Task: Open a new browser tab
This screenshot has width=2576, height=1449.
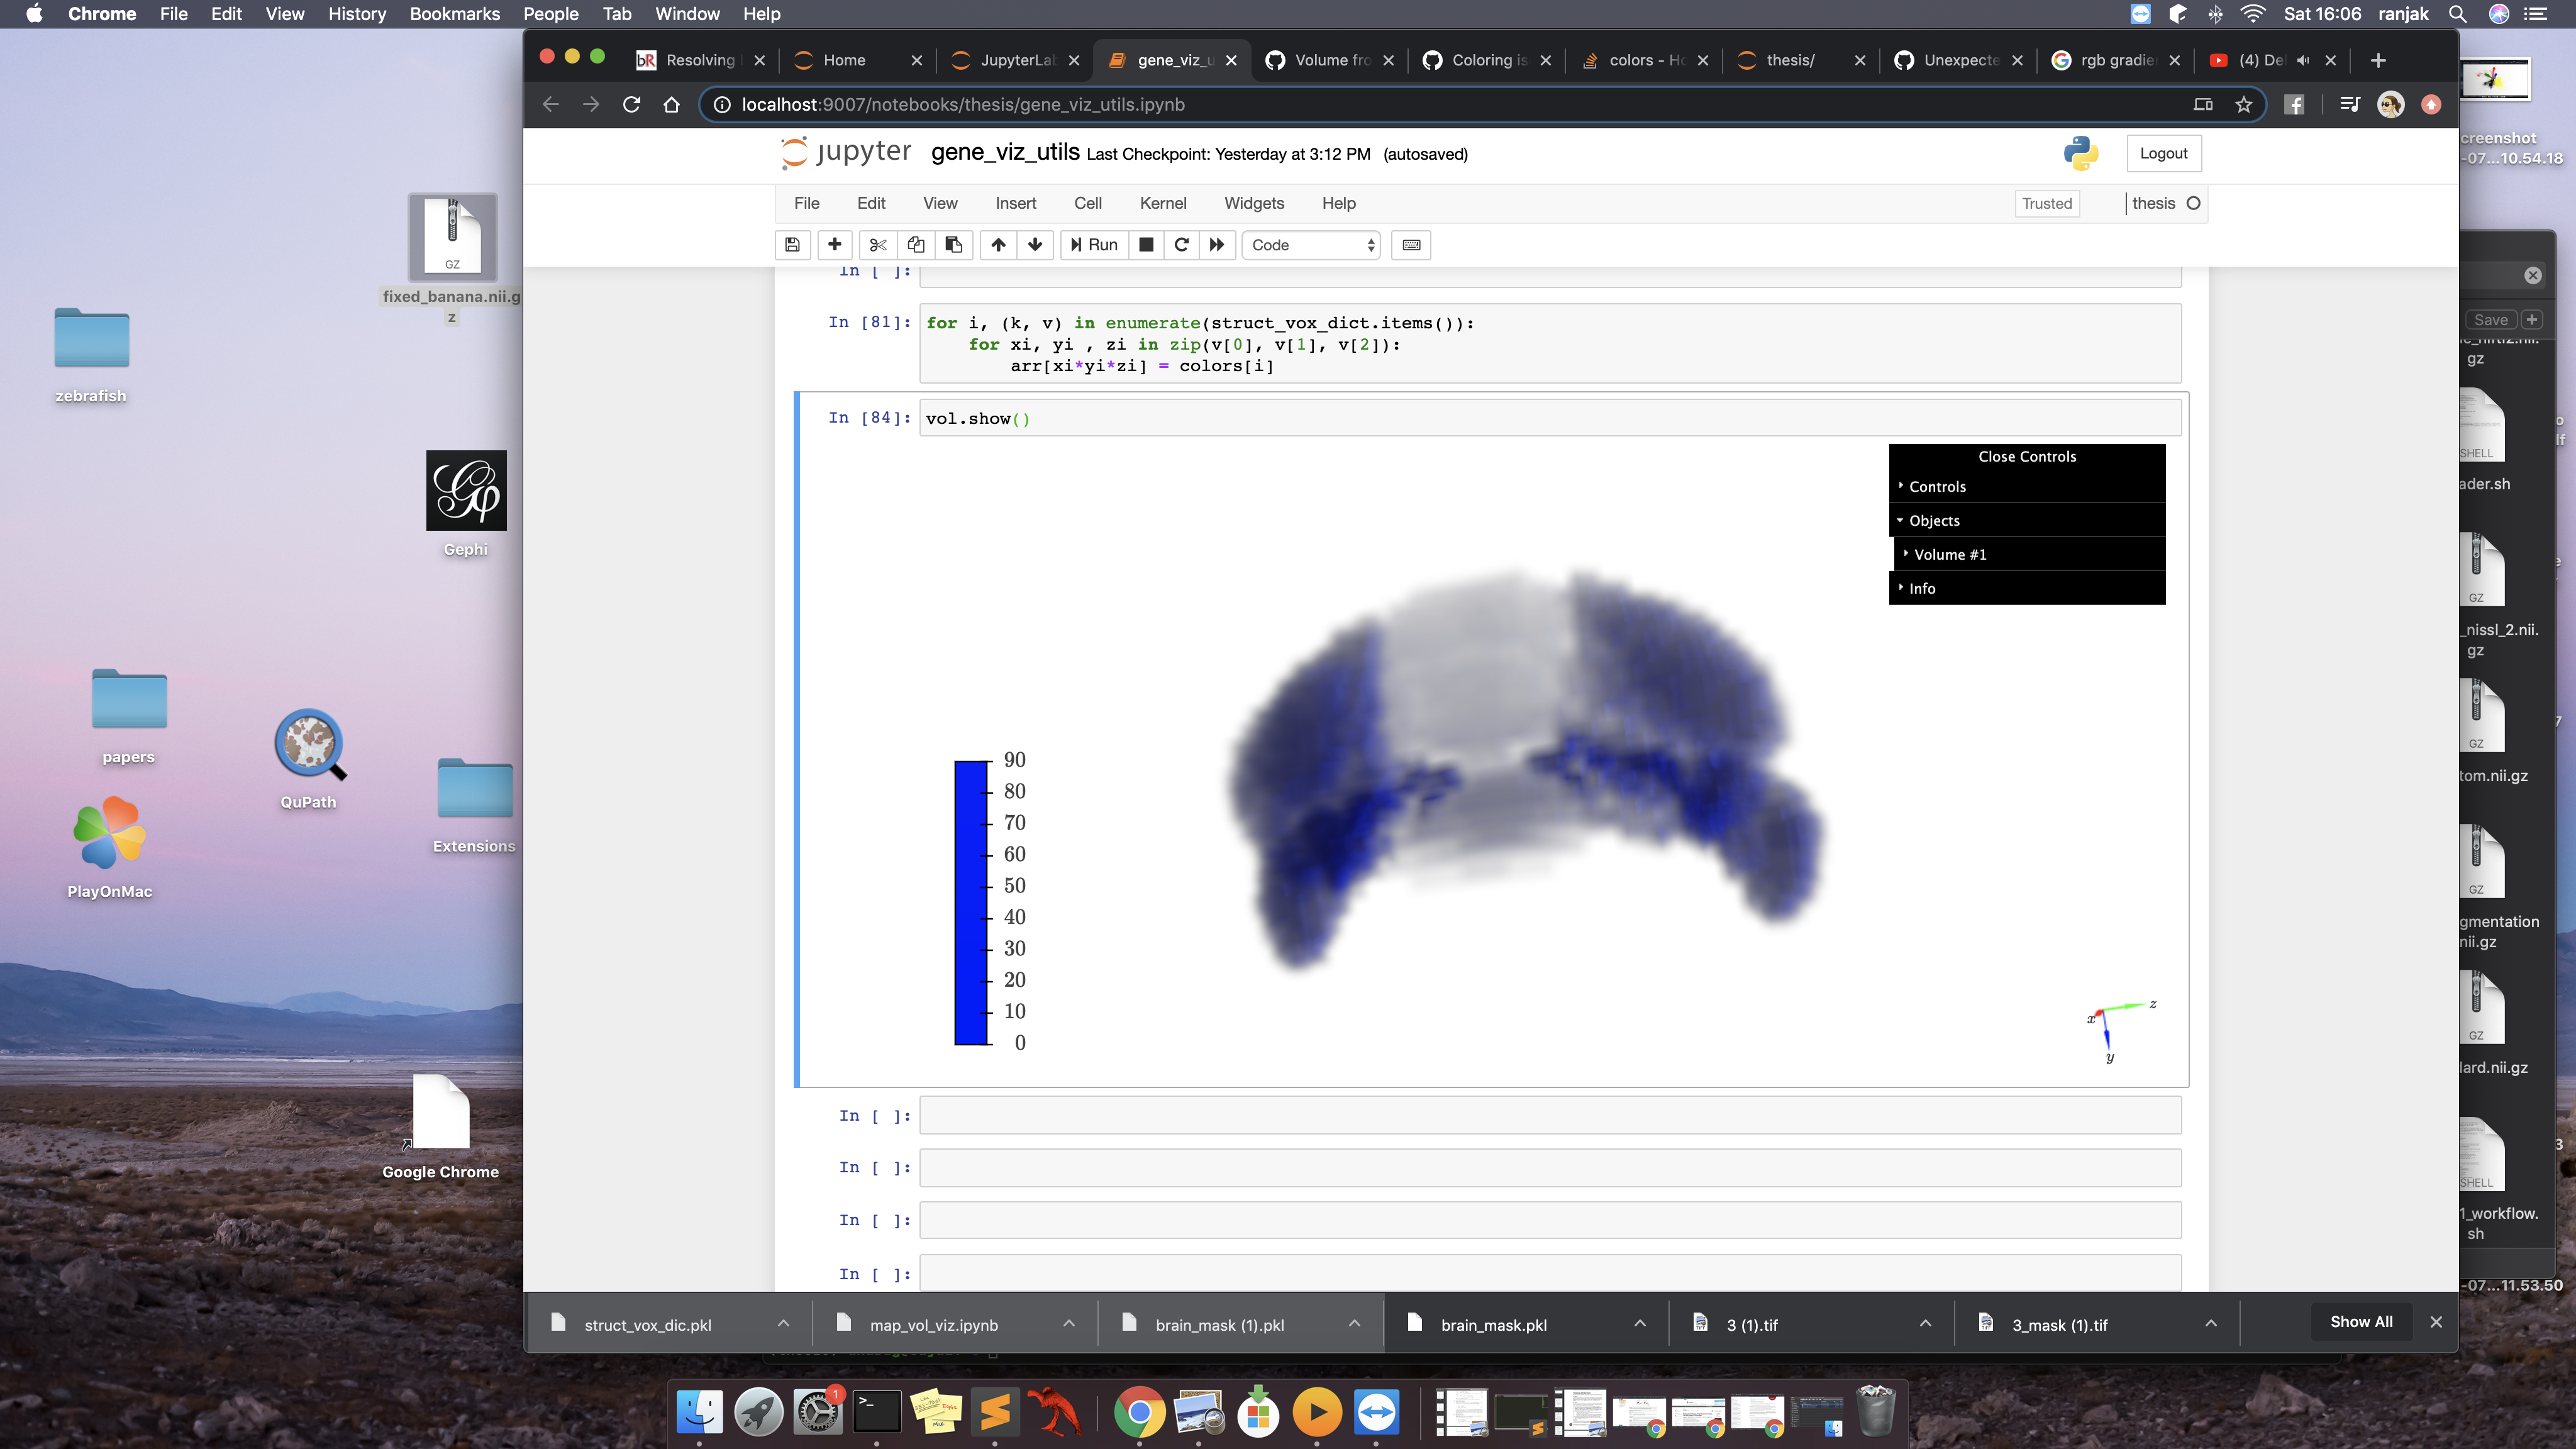Action: point(2378,60)
